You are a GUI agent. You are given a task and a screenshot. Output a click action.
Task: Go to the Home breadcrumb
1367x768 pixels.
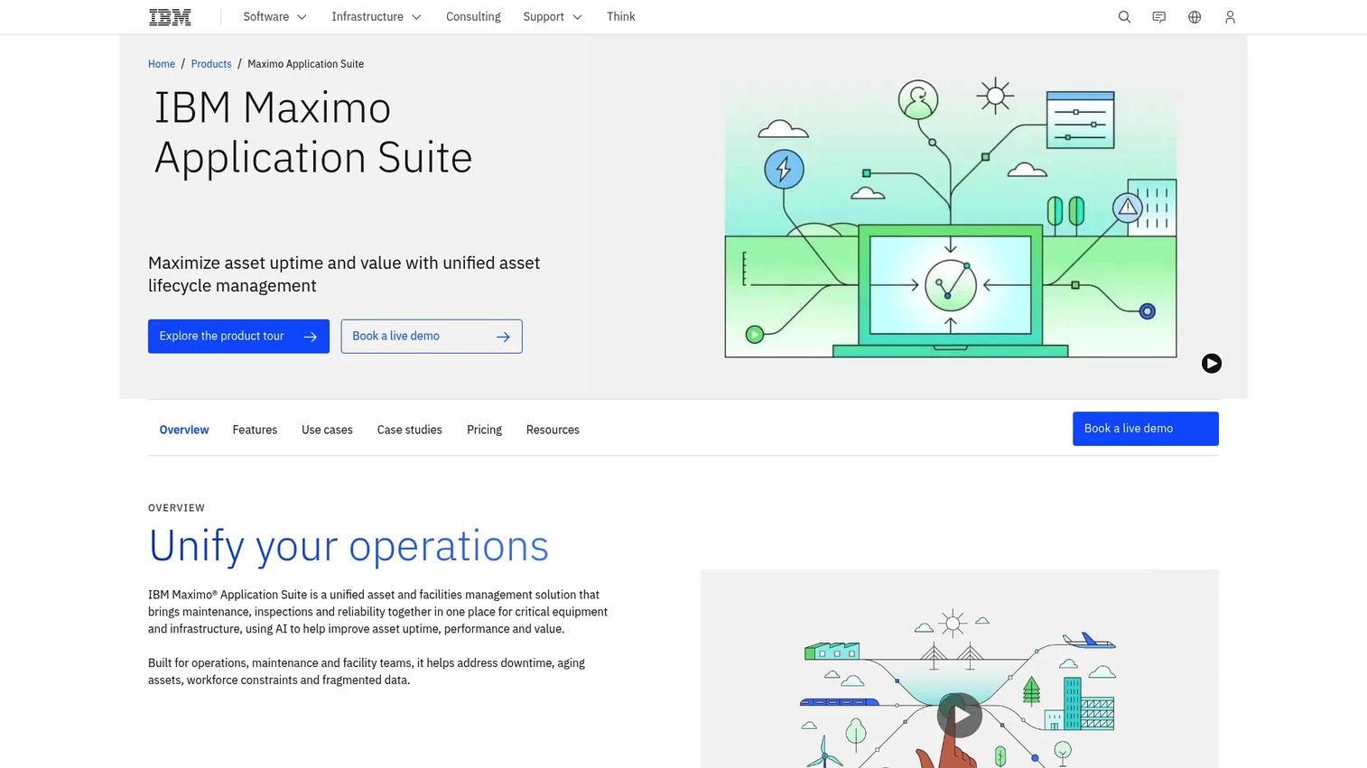coord(162,64)
